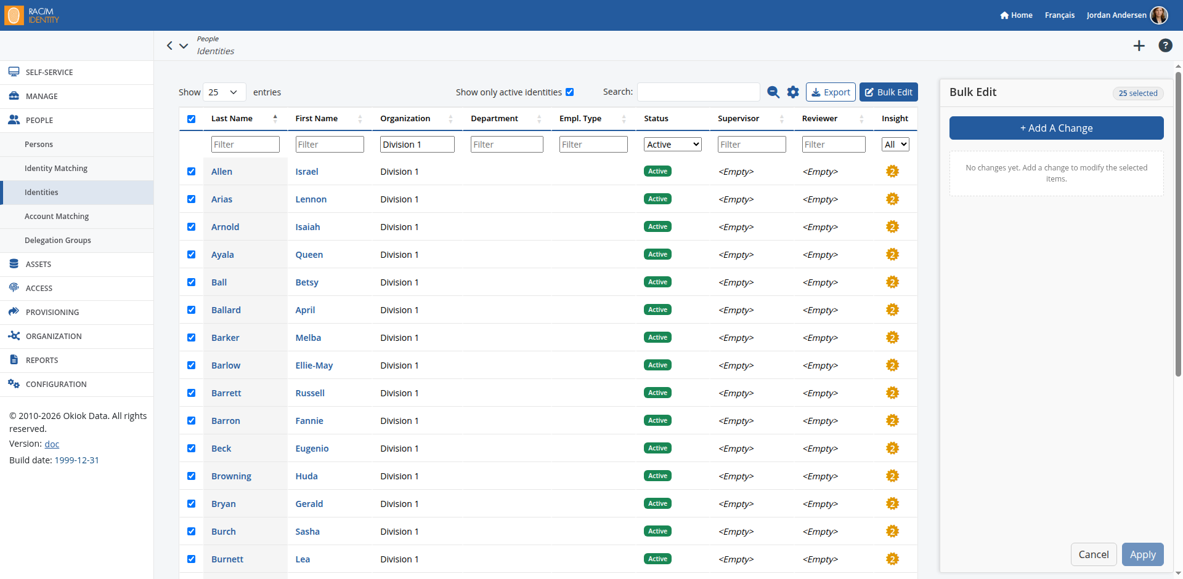Open the table settings gear icon
The height and width of the screenshot is (579, 1183).
pos(793,92)
